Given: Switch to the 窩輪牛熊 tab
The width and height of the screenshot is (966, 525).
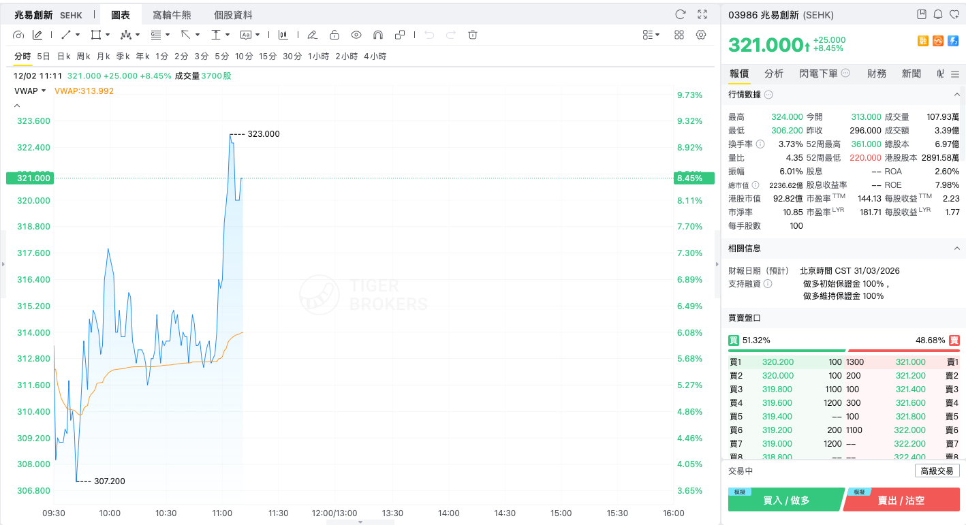Looking at the screenshot, I should [172, 15].
